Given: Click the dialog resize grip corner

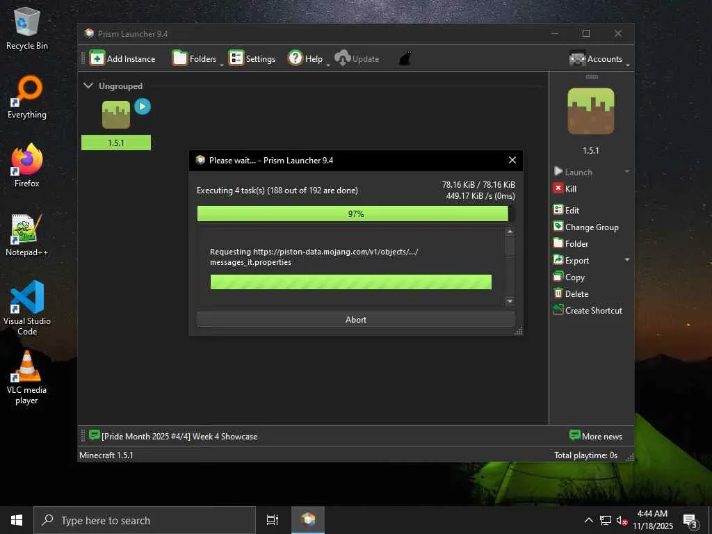Looking at the screenshot, I should [519, 332].
